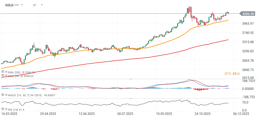Image resolution: width=258 pixels, height=118 pixels.
Task: Open settings icon for EMA 200 indicator
Action: click(3, 72)
